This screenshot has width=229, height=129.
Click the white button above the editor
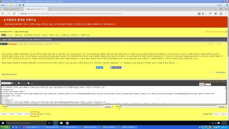(202, 85)
